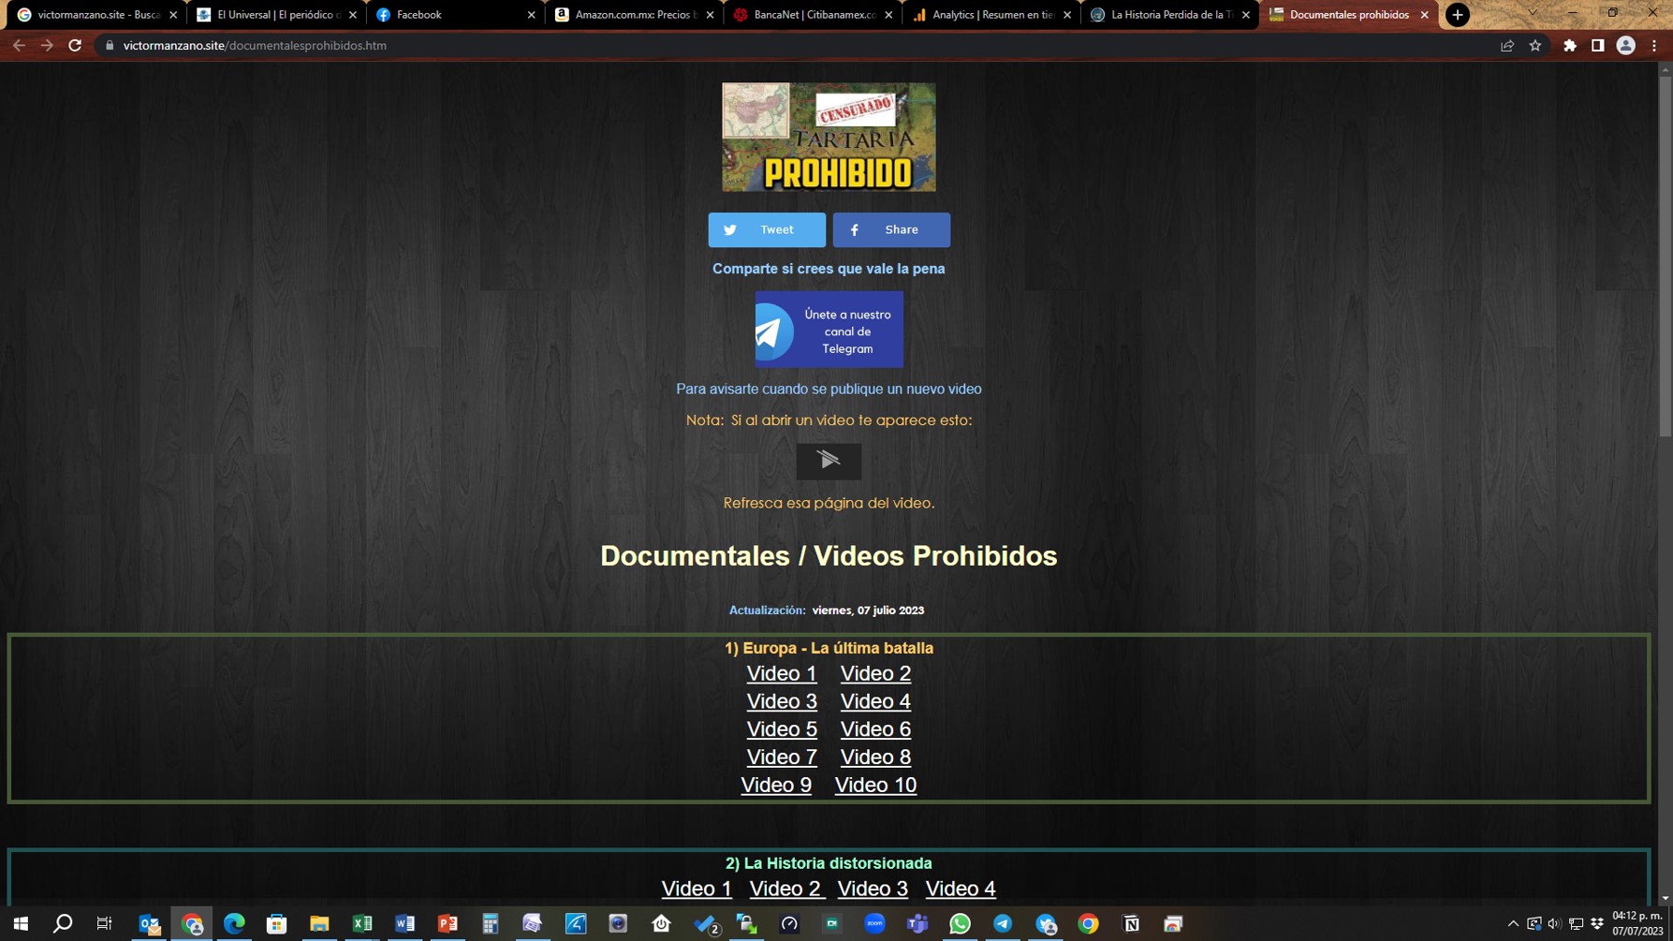Open Video 10 of Europa - La última batalla
This screenshot has height=941, width=1673.
[x=875, y=785]
